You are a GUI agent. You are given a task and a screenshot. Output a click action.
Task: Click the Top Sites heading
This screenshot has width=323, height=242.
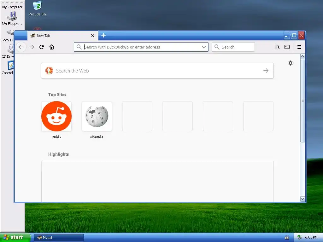[x=57, y=95]
